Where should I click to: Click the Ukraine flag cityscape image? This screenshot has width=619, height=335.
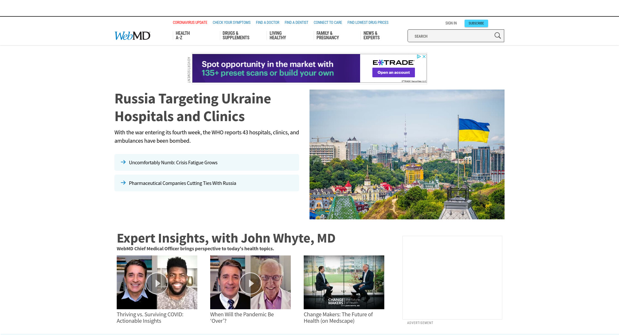coord(407,154)
